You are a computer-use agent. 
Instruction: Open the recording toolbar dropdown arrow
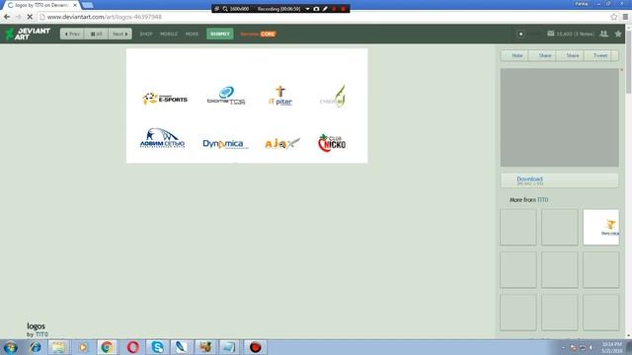click(x=307, y=9)
